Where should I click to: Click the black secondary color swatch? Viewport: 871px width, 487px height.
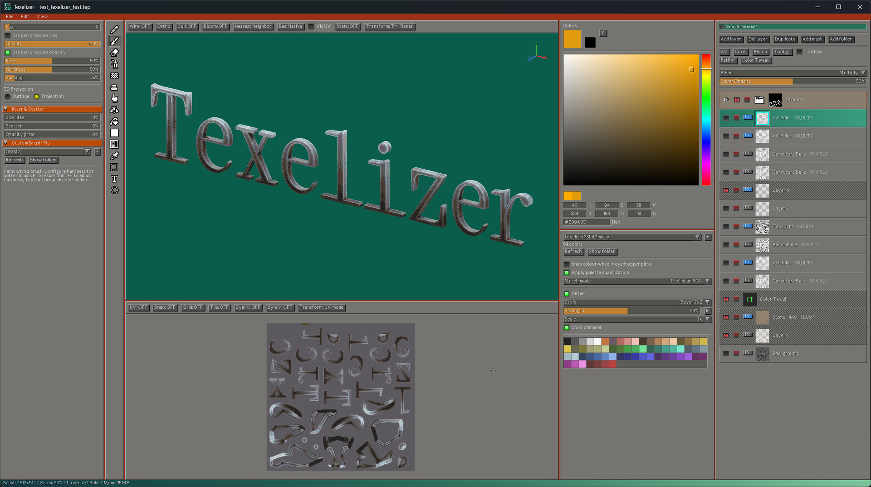click(x=590, y=43)
